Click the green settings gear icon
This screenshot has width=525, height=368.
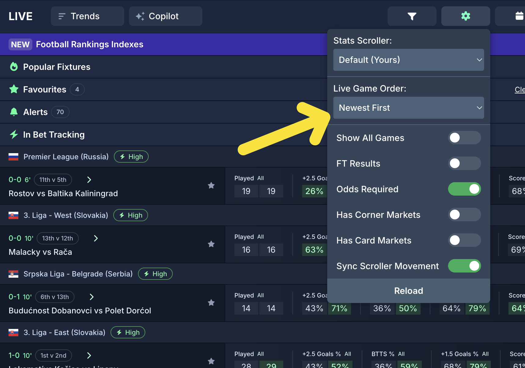click(x=465, y=16)
